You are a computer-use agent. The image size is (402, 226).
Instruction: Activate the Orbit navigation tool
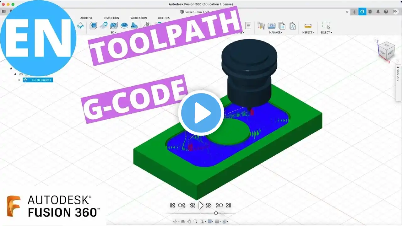pyautogui.click(x=176, y=221)
